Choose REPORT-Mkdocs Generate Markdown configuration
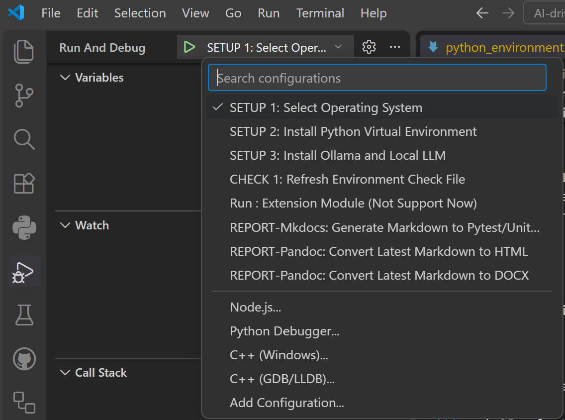The height and width of the screenshot is (420, 565). (x=382, y=227)
